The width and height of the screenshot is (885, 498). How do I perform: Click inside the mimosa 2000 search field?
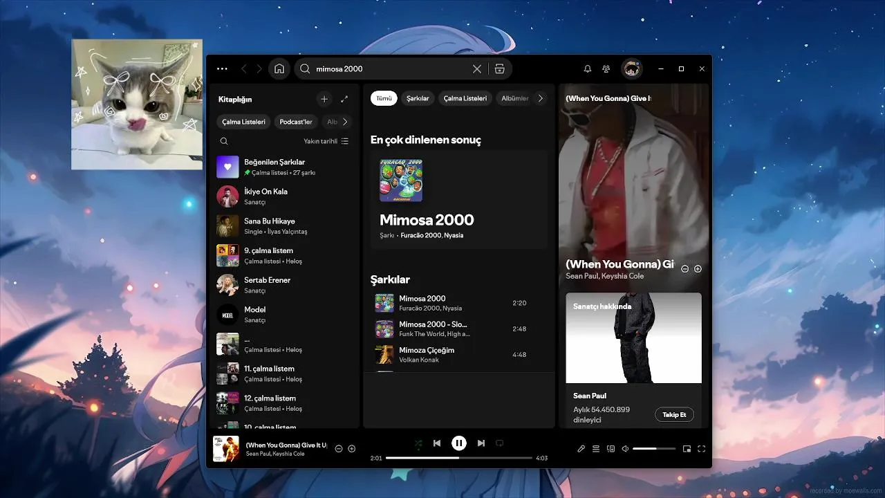pyautogui.click(x=391, y=68)
